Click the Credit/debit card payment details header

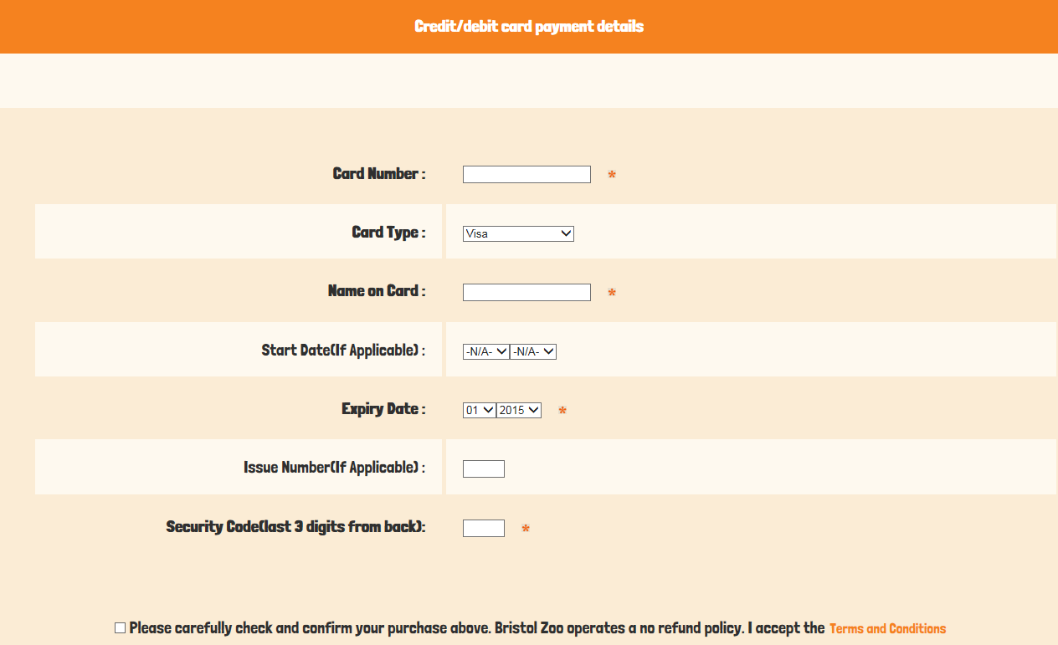pos(529,27)
